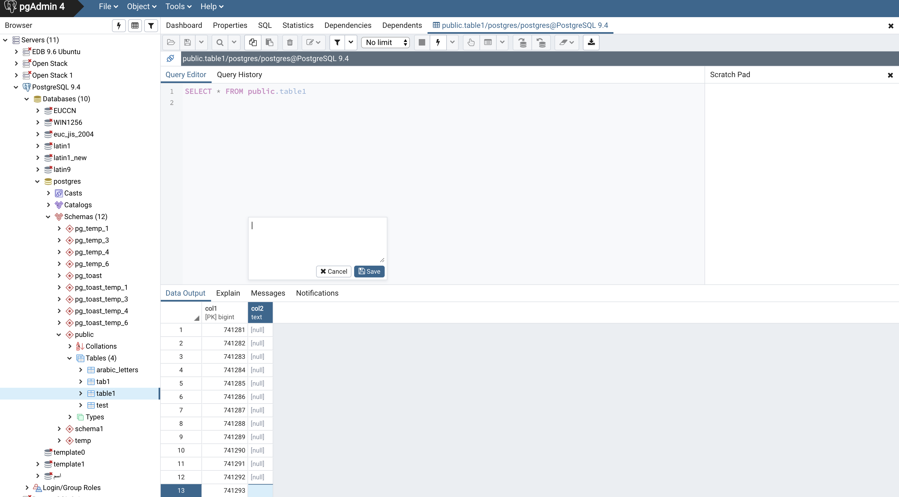899x497 pixels.
Task: Click the Delete rows trash icon
Action: tap(290, 43)
